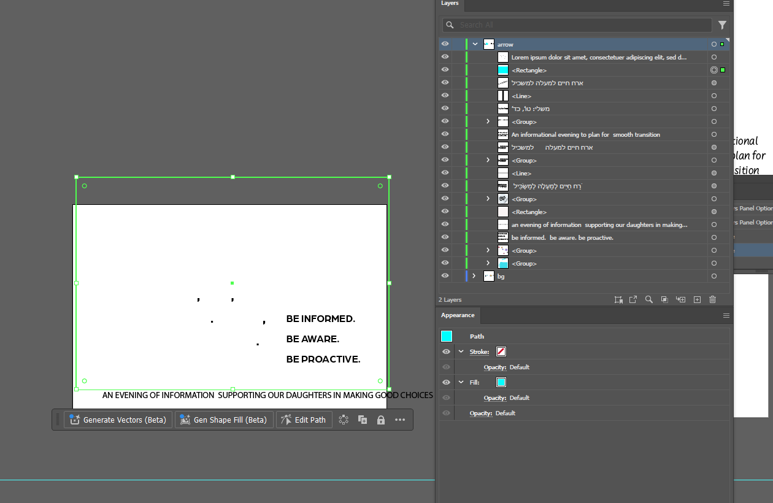The image size is (773, 503).
Task: Hide the arrow layer visibility eye
Action: tap(445, 44)
